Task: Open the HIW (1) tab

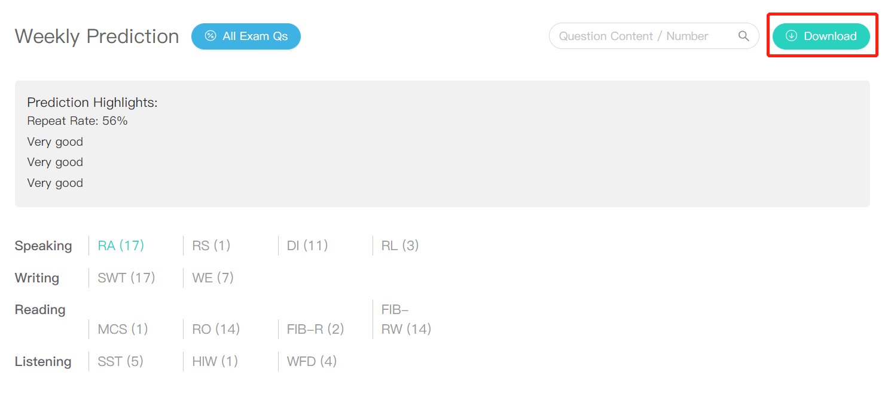Action: coord(215,361)
